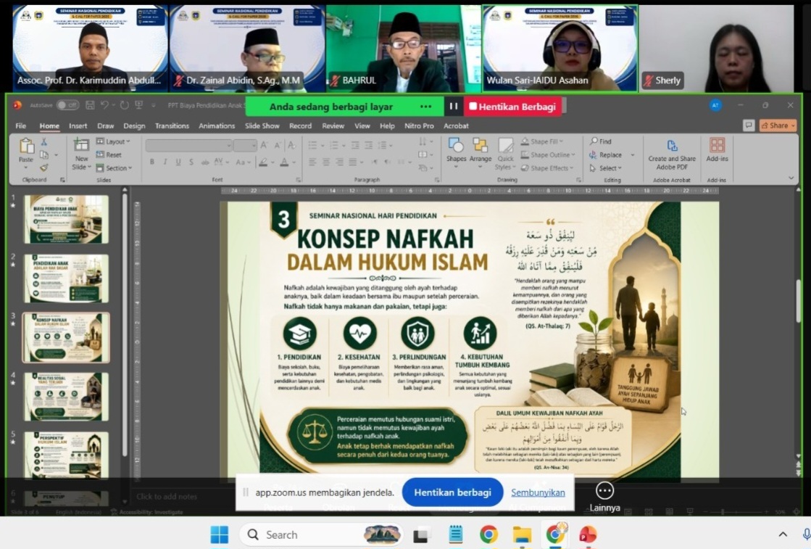
Task: Toggle the AutoSave switch
Action: 67,105
